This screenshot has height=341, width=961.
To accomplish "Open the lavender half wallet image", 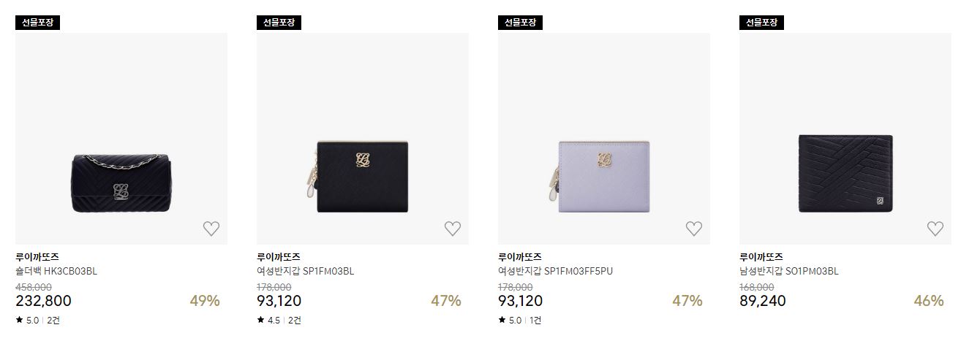I will 604,139.
